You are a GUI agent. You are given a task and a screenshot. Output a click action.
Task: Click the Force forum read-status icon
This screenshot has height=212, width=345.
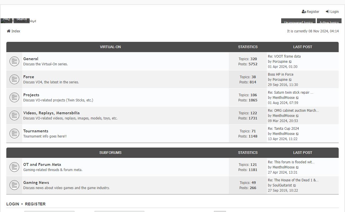14,79
